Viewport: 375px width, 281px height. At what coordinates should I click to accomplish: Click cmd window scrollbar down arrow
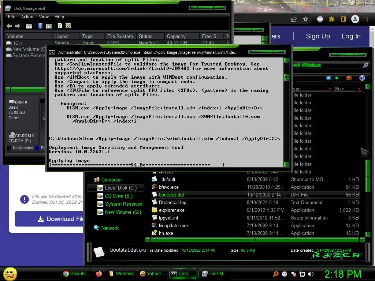286,164
